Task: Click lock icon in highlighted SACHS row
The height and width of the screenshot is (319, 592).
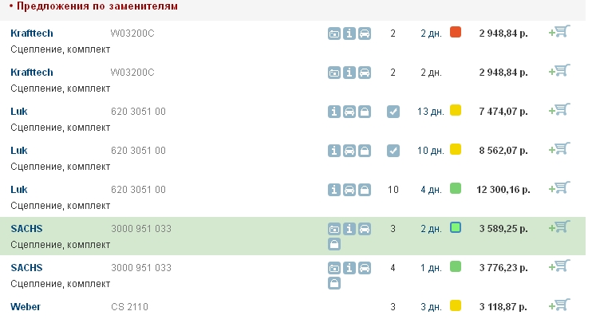Action: (x=335, y=244)
